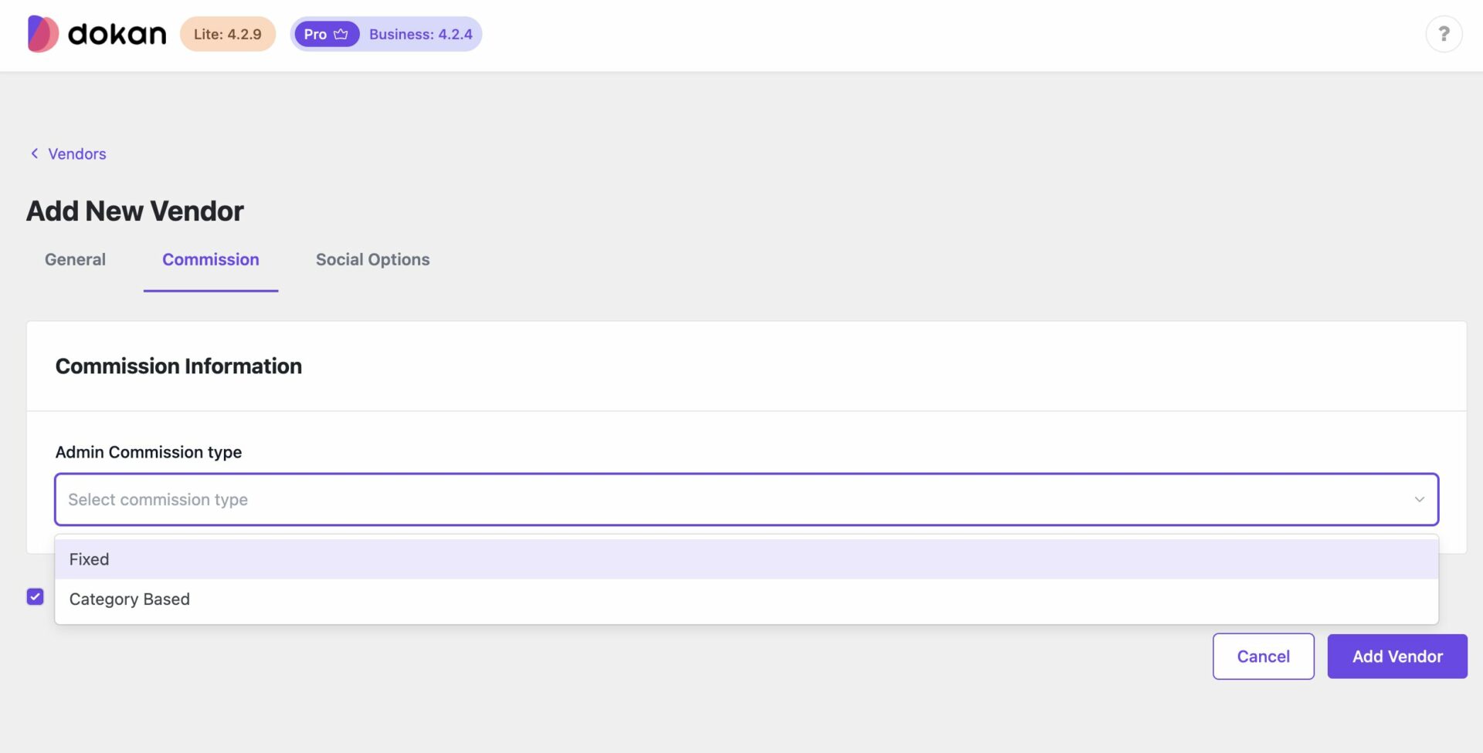Select the Commission tab
This screenshot has width=1483, height=753.
coord(210,259)
